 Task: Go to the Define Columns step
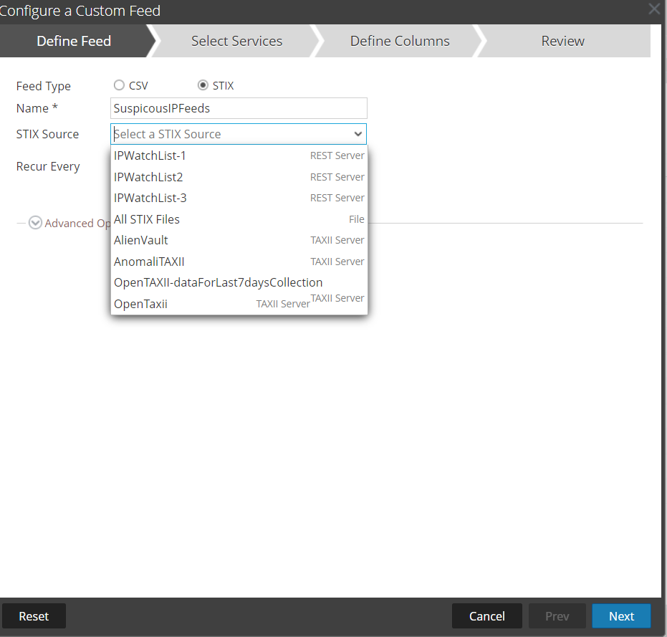(400, 41)
